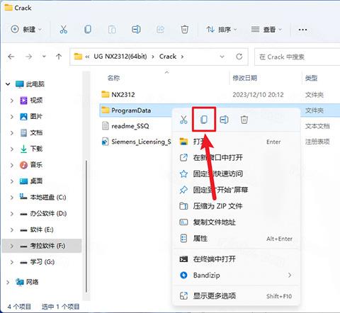Click the NX2312 folder icon
This screenshot has height=313, width=340.
(106, 94)
